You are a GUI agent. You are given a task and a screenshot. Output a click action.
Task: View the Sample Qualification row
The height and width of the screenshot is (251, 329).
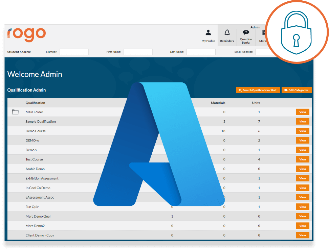pos(303,121)
